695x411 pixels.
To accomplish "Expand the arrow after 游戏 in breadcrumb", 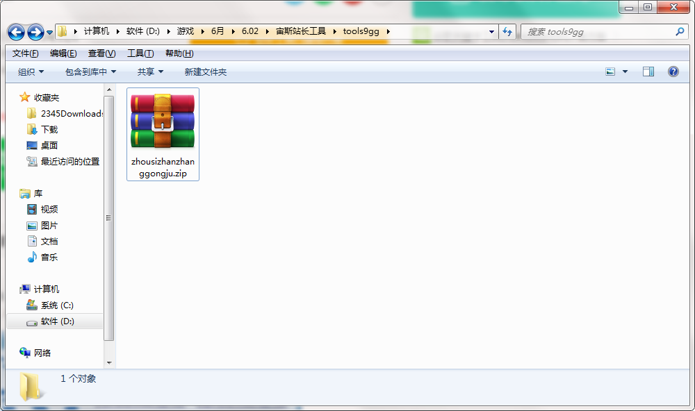I will (202, 31).
